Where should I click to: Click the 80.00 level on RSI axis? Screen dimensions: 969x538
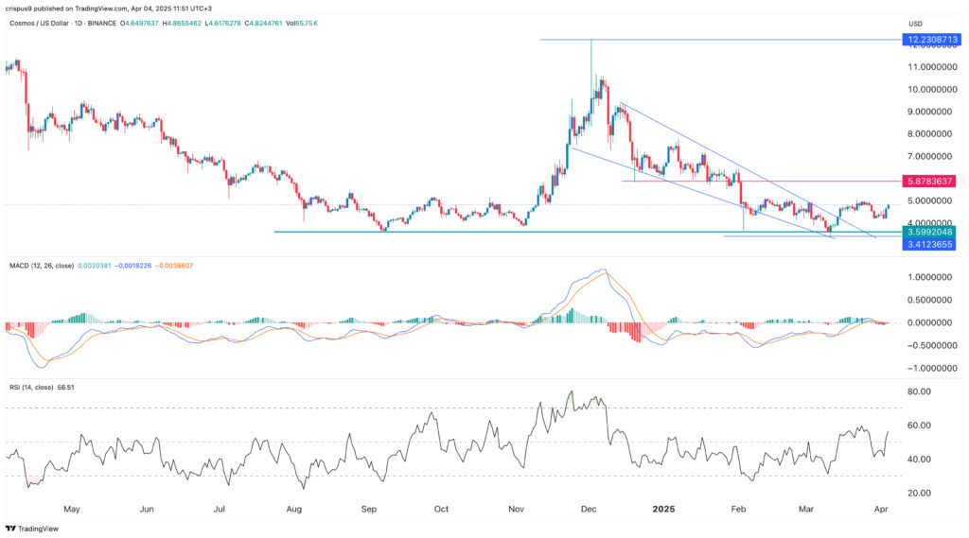pyautogui.click(x=921, y=391)
